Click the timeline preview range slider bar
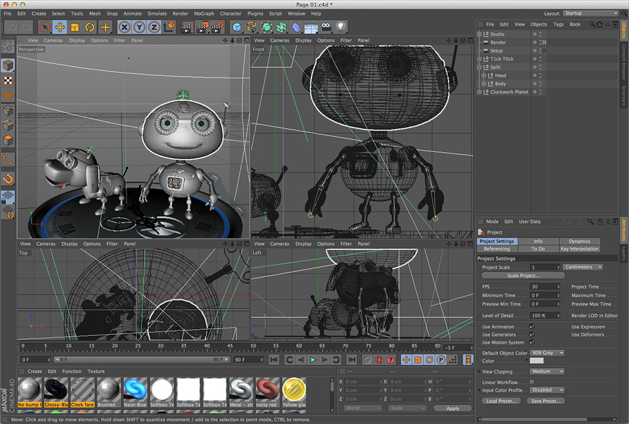Image resolution: width=629 pixels, height=424 pixels. pyautogui.click(x=142, y=359)
